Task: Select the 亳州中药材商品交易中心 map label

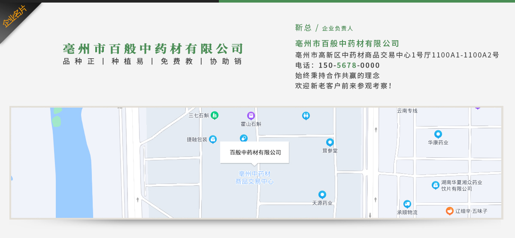Action: coord(254,178)
